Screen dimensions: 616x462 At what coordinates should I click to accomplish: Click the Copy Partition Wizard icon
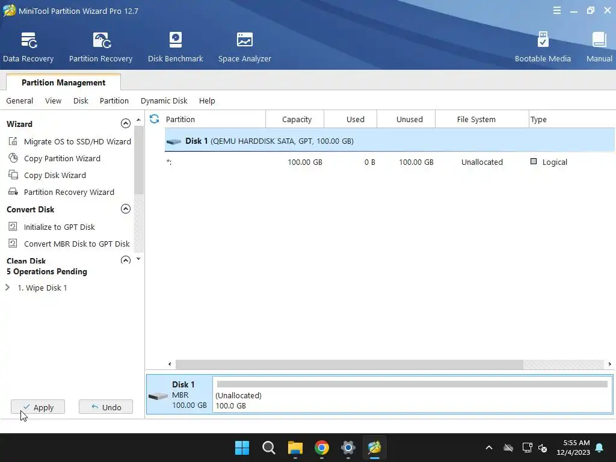pyautogui.click(x=13, y=158)
